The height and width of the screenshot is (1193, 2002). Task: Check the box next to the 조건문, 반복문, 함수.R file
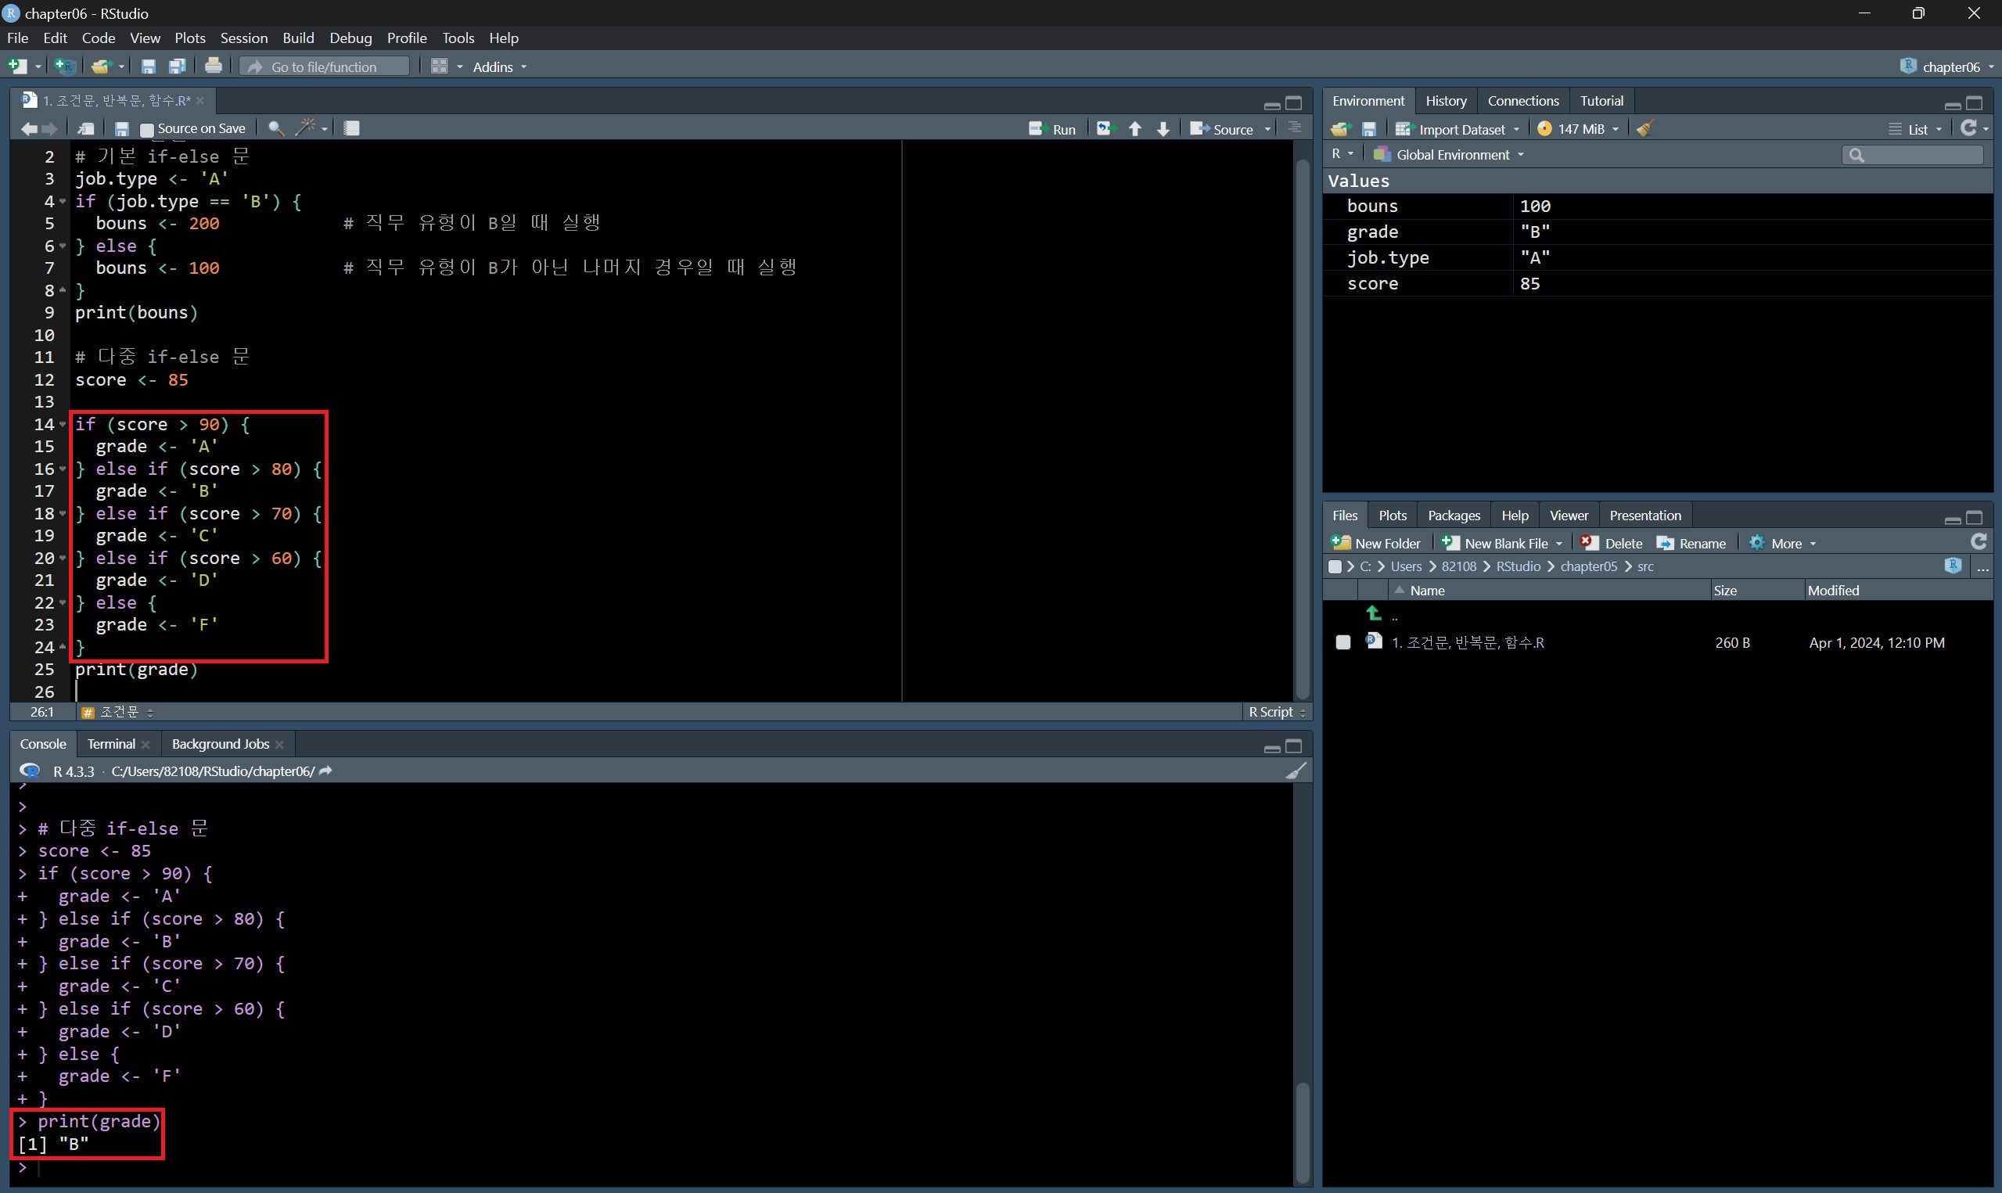(1342, 642)
